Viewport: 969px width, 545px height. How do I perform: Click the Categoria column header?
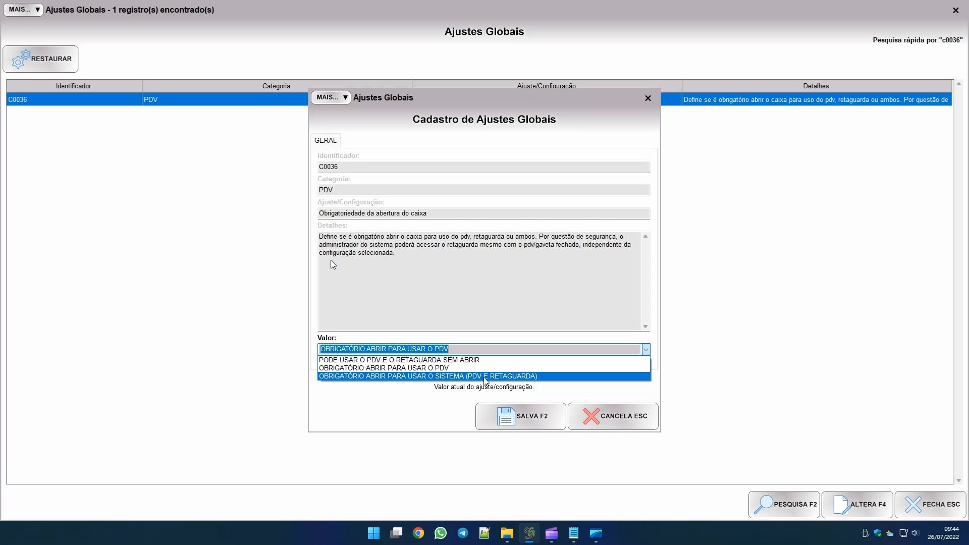[276, 86]
